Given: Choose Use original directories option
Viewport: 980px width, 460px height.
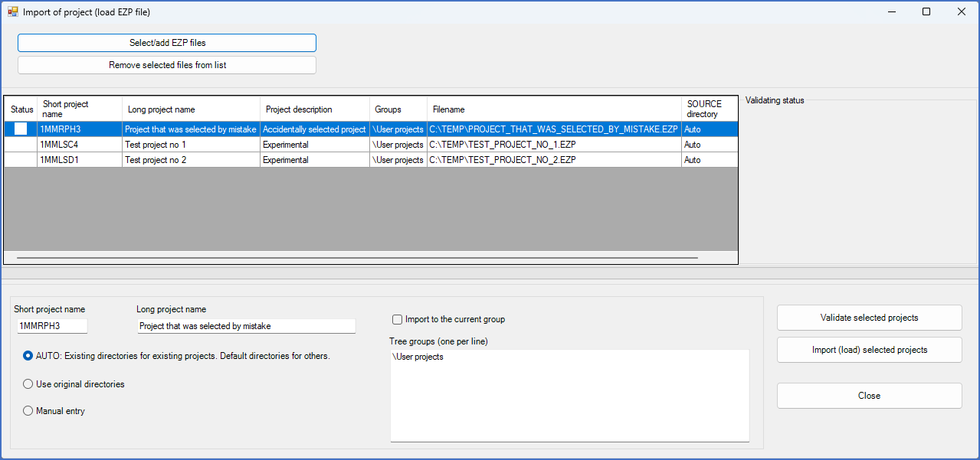Looking at the screenshot, I should coord(28,384).
